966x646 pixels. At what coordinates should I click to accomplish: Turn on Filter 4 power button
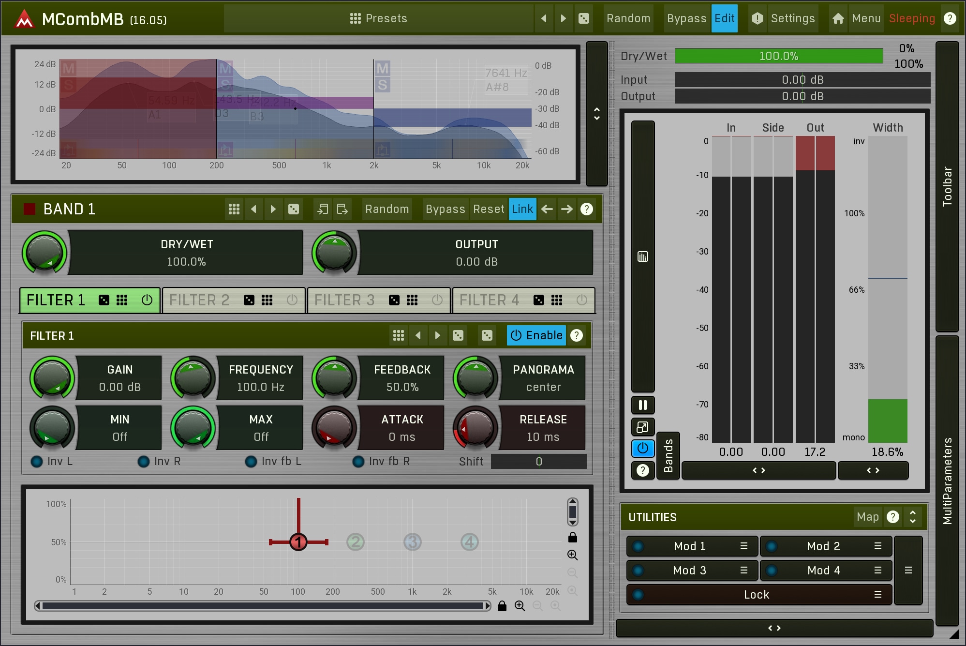coord(582,300)
